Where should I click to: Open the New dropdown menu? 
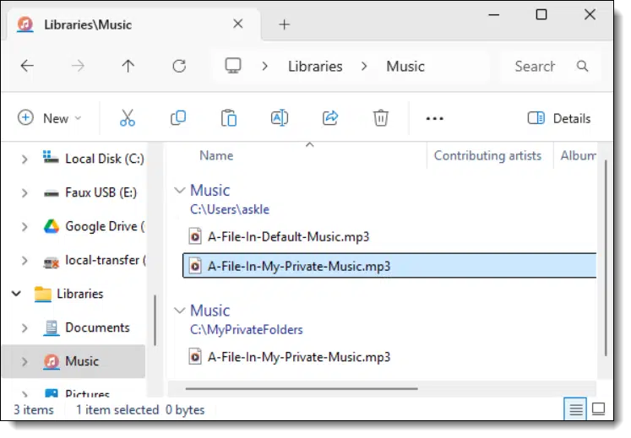pyautogui.click(x=50, y=118)
